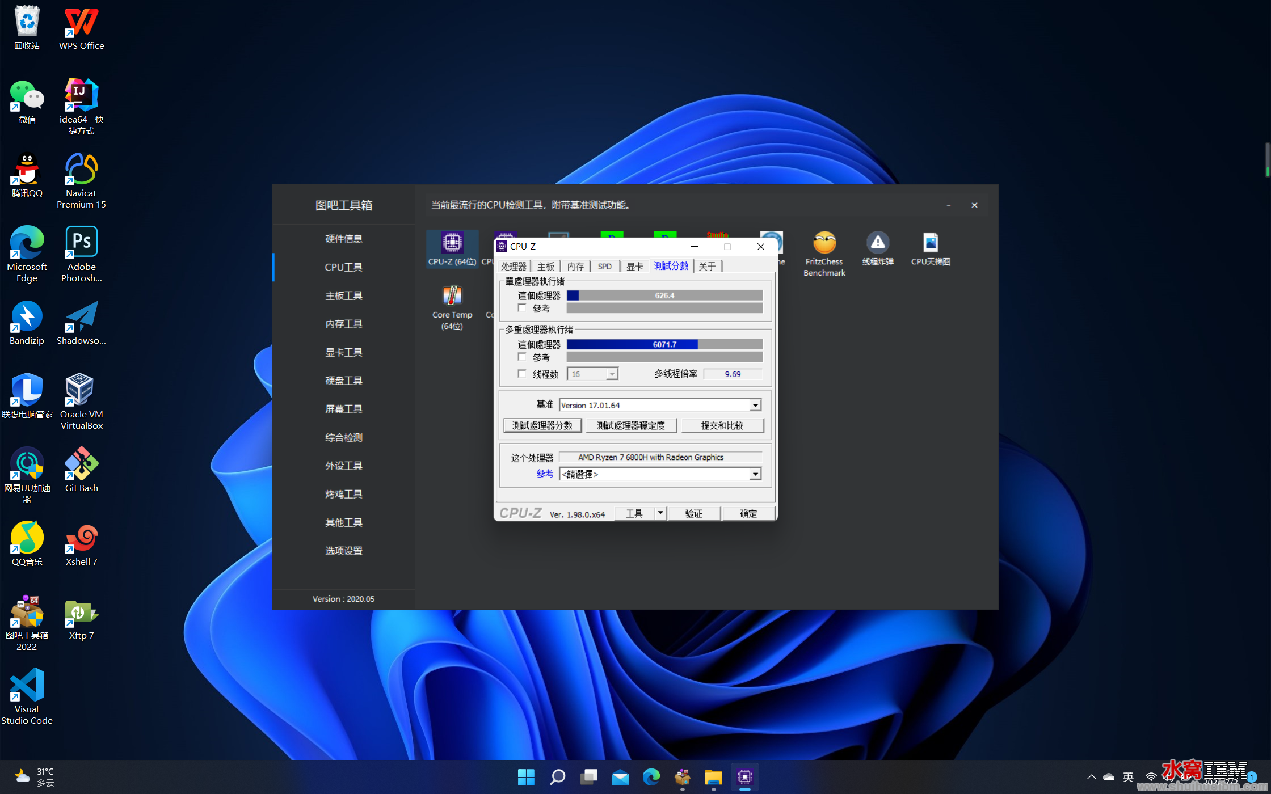Open Visual Studio Code desktop icon

tap(27, 695)
